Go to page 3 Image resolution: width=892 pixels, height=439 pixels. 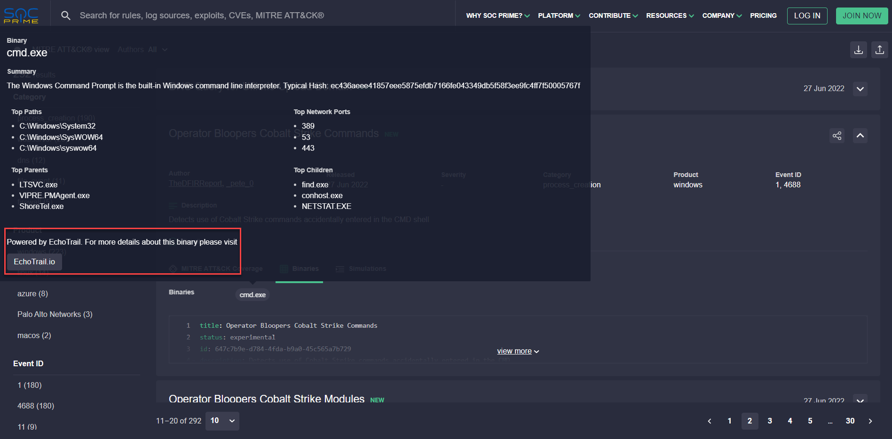click(770, 421)
